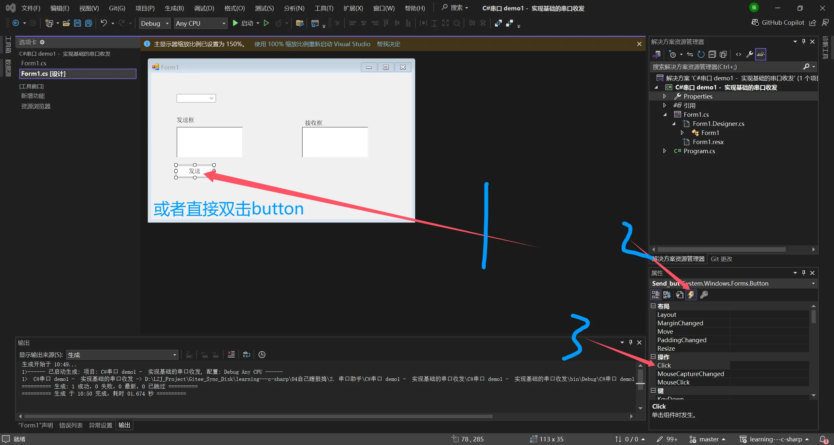
Task: Open the 工具(T) menu
Action: 324,8
